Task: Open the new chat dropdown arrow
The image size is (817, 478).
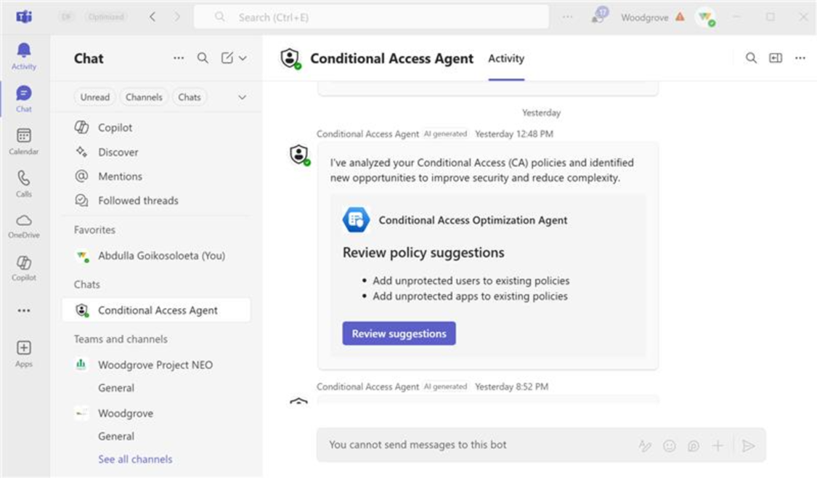Action: click(x=244, y=58)
